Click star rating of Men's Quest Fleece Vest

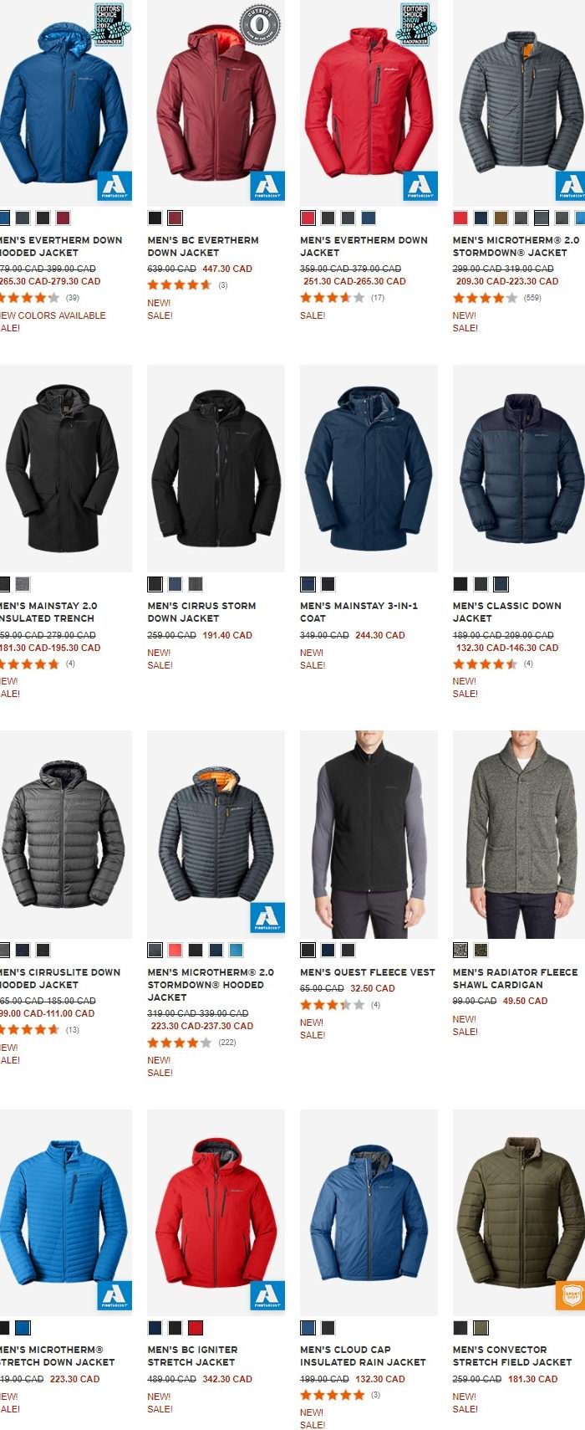point(333,1005)
